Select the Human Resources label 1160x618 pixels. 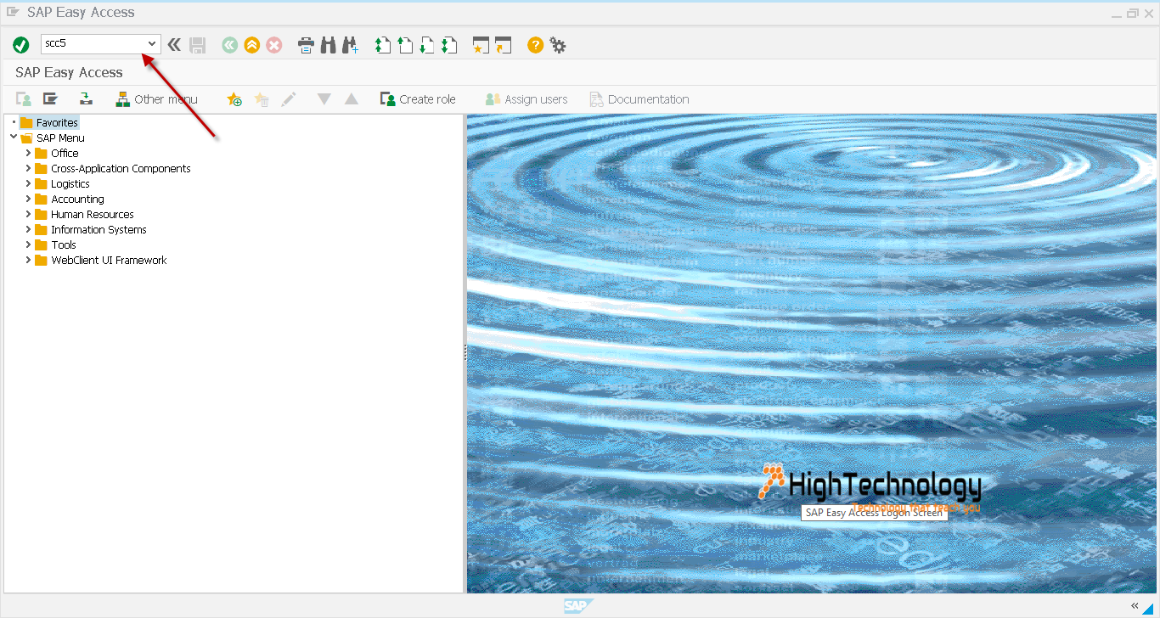92,214
